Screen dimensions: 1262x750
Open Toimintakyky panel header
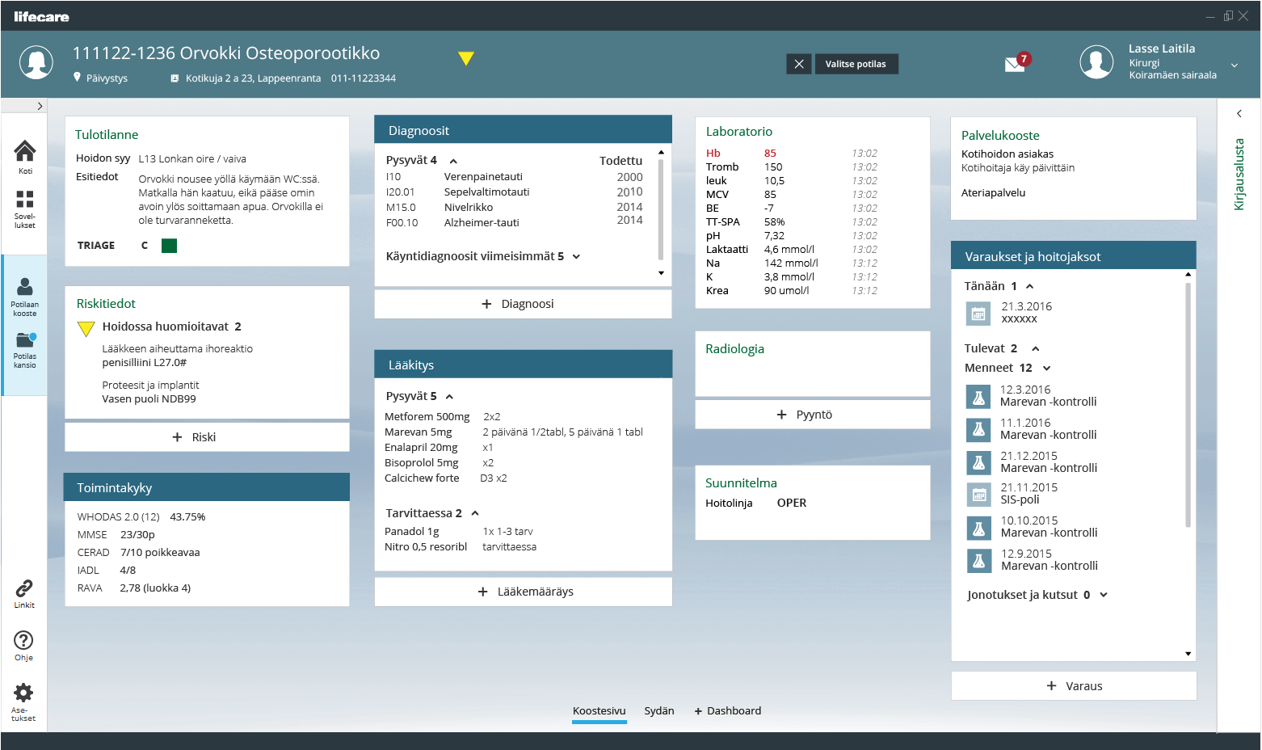(x=207, y=487)
